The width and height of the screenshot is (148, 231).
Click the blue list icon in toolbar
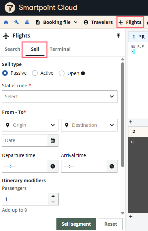point(27,22)
